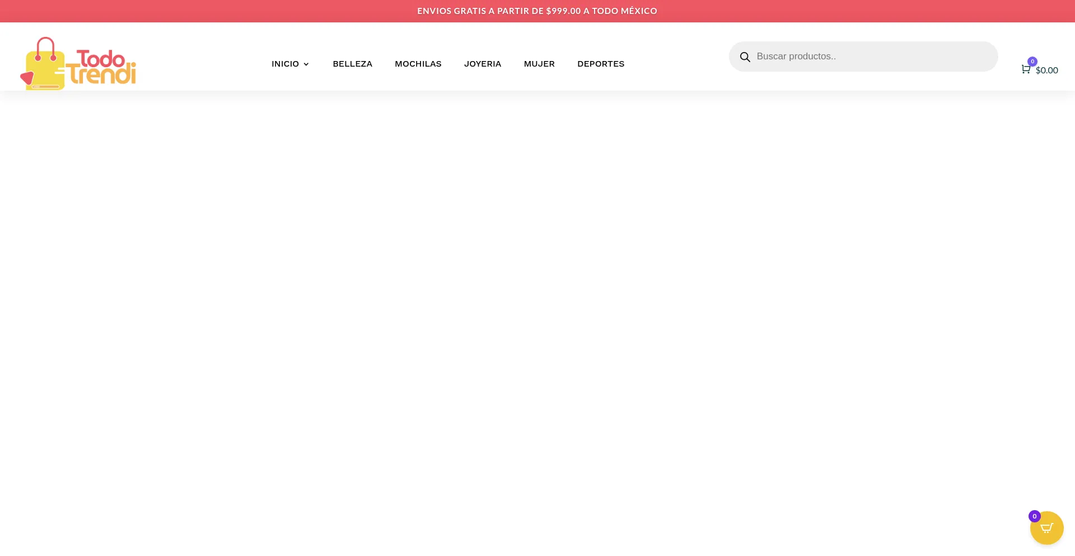Navigate to the JOYERIA section
The width and height of the screenshot is (1075, 556).
tap(482, 64)
